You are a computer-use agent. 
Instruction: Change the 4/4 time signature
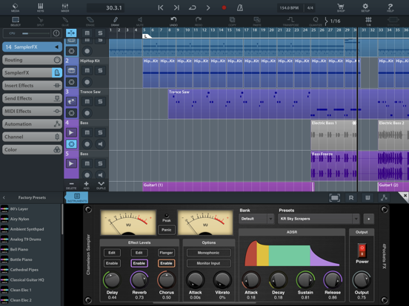pos(310,8)
